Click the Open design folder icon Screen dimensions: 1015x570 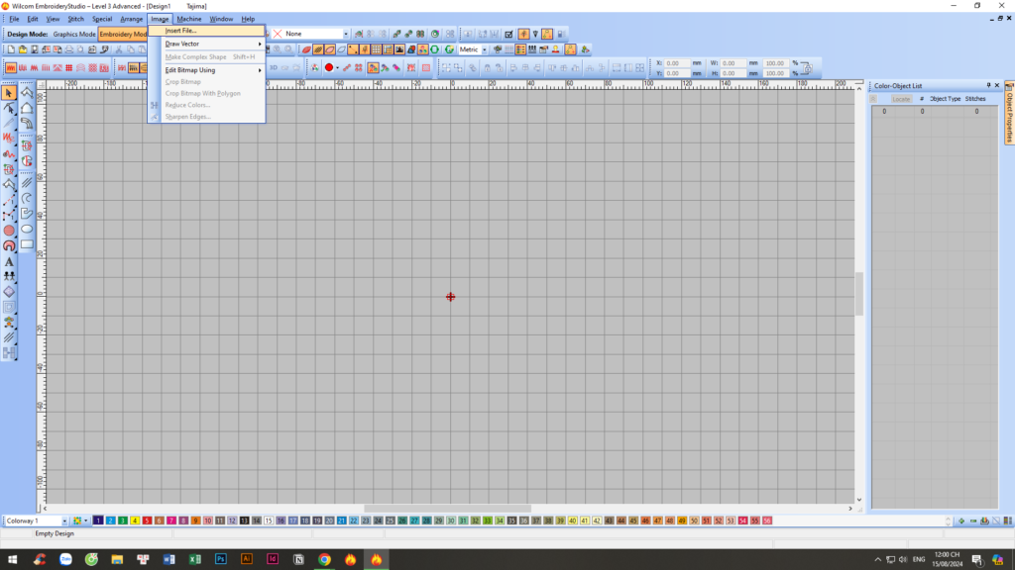[x=23, y=49]
